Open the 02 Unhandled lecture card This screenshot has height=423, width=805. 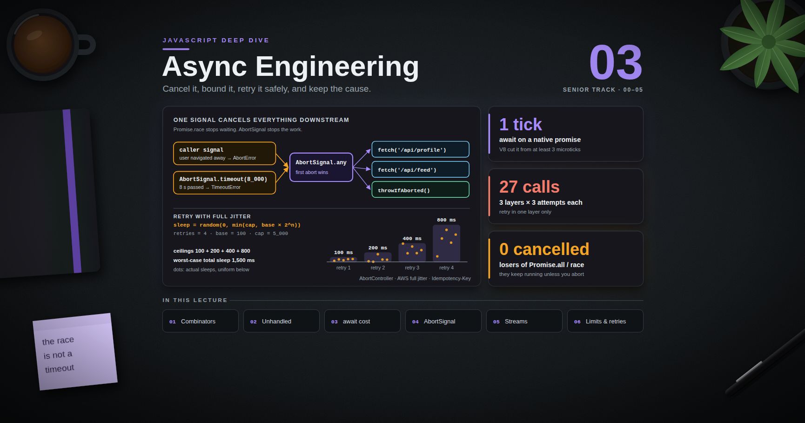(x=281, y=321)
